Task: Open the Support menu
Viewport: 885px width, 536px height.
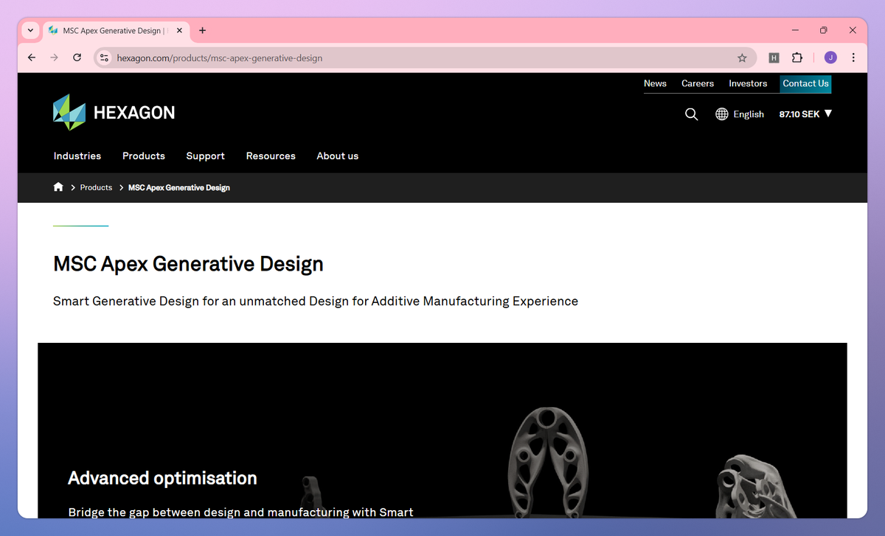Action: tap(205, 156)
